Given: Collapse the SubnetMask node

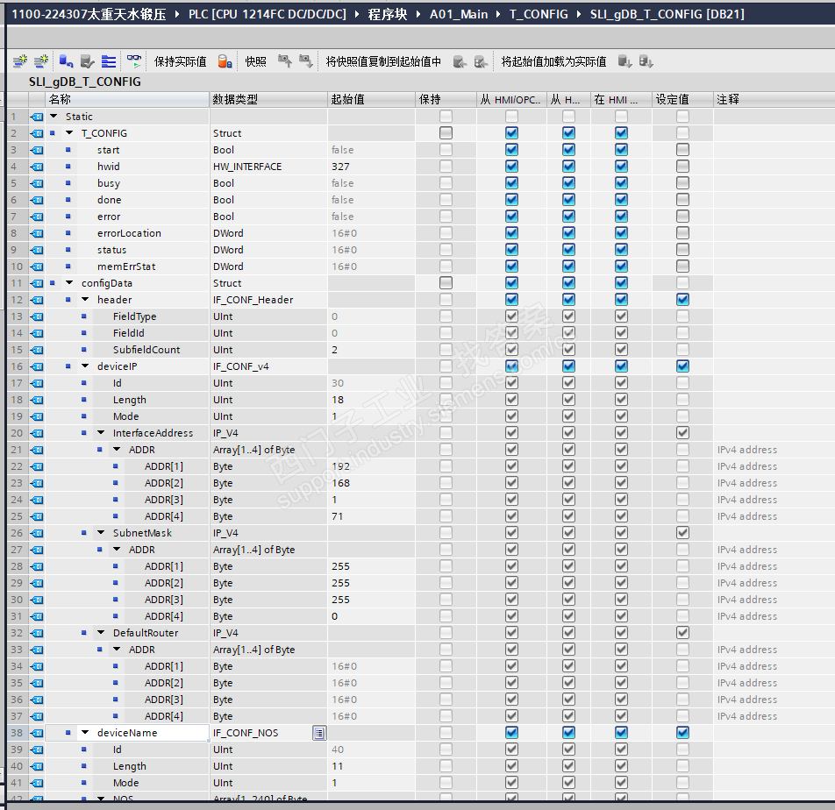Looking at the screenshot, I should coord(101,533).
